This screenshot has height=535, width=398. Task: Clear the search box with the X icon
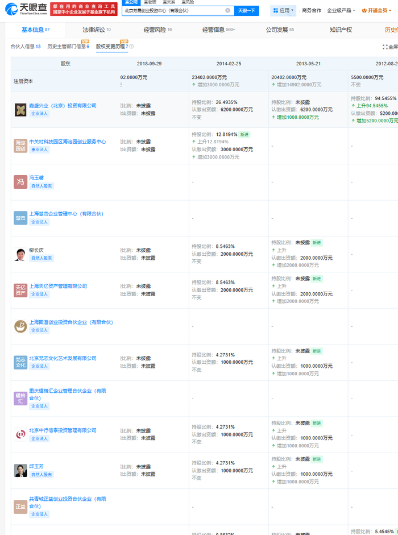[227, 10]
